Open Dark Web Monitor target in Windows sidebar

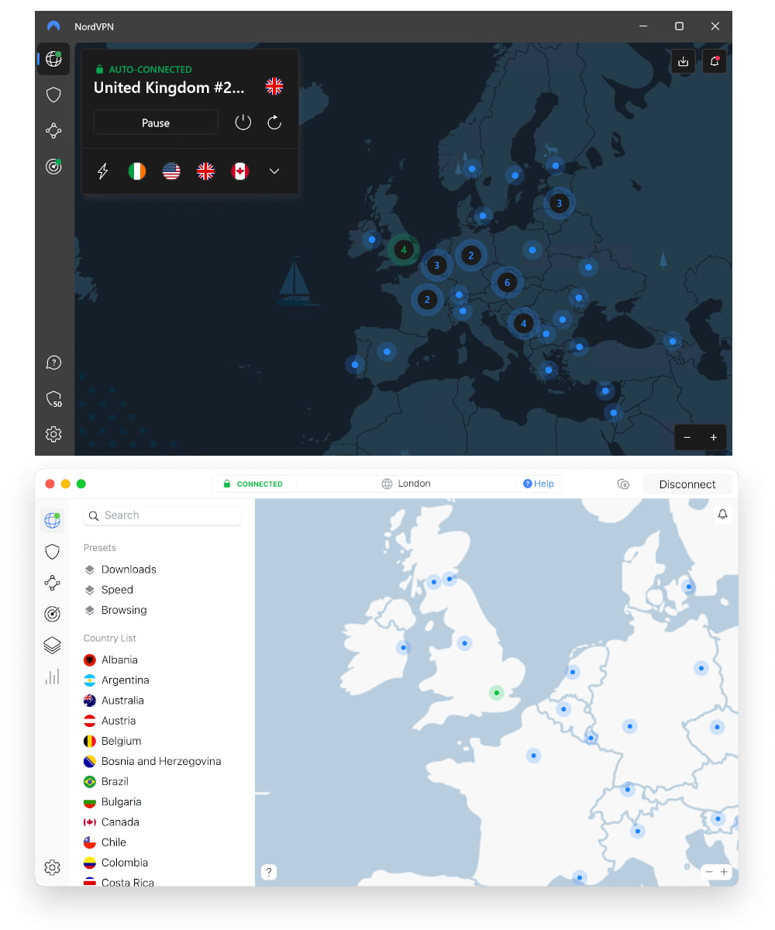click(53, 166)
